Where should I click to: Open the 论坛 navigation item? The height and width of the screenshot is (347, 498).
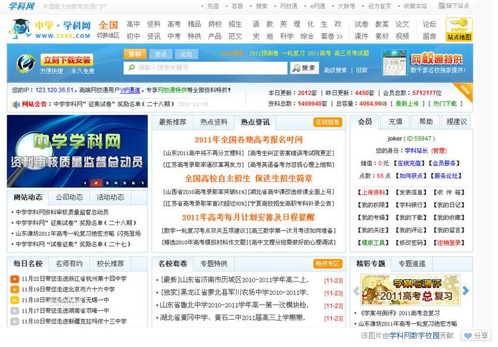(430, 24)
